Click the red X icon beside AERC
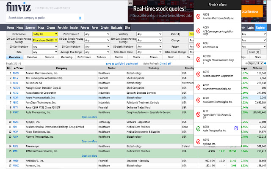271x169 pixels. [x=198, y=100]
